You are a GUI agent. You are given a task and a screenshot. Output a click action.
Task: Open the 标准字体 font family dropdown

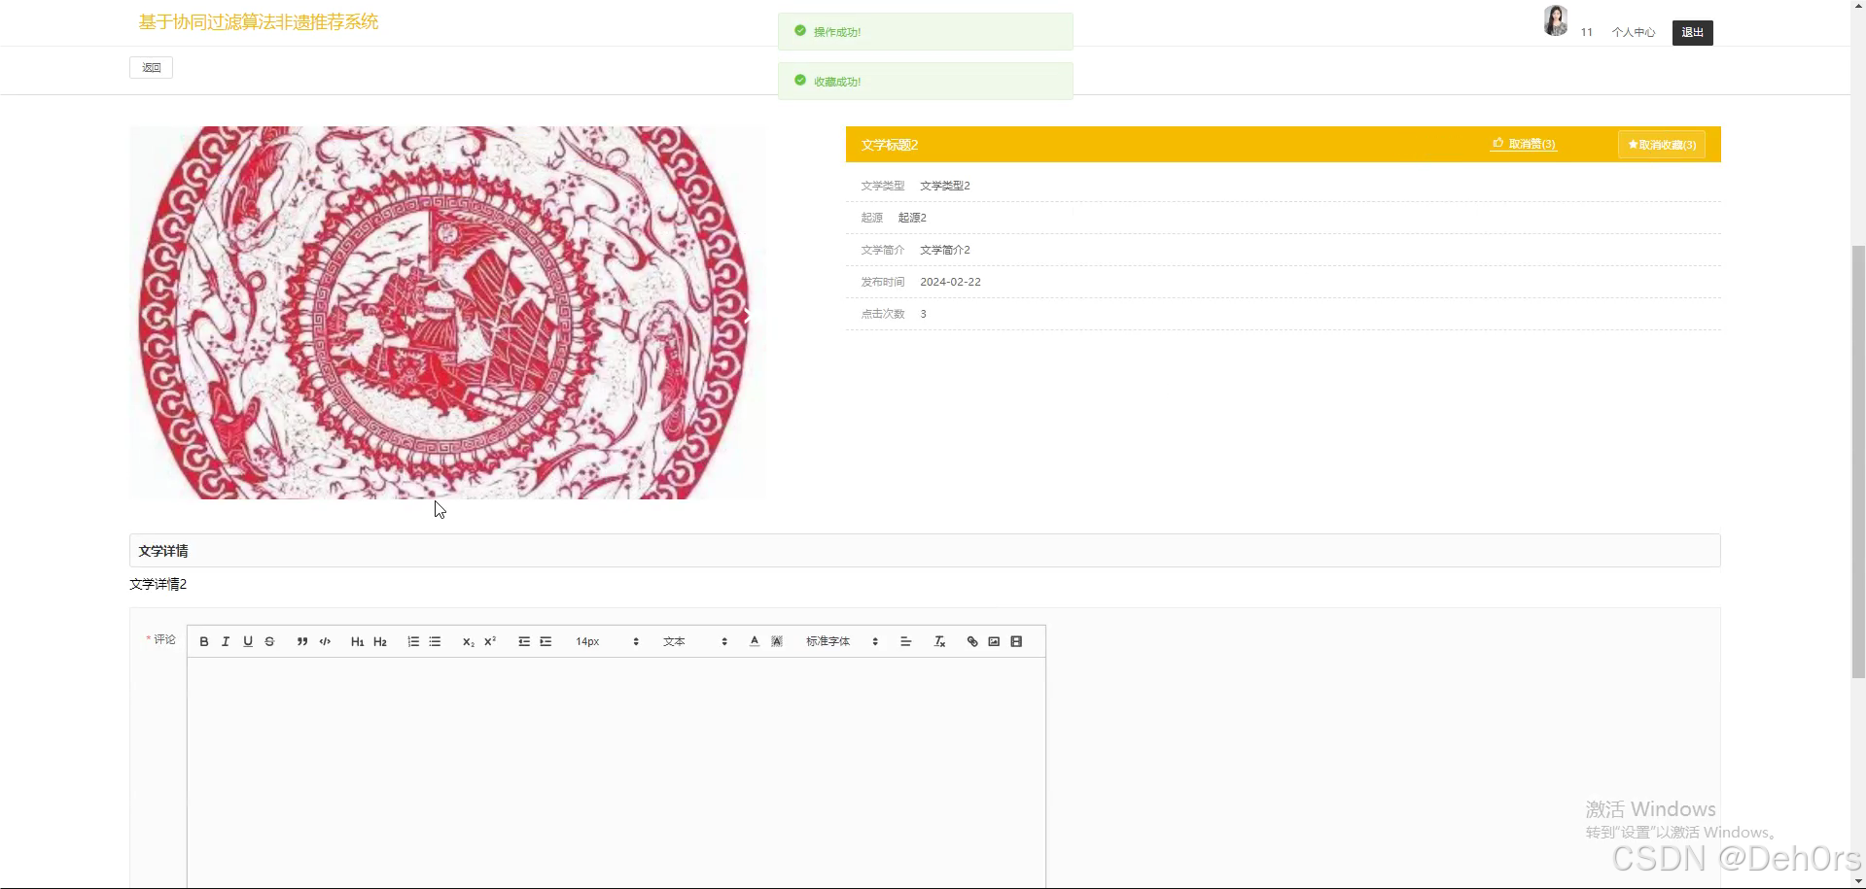click(842, 641)
